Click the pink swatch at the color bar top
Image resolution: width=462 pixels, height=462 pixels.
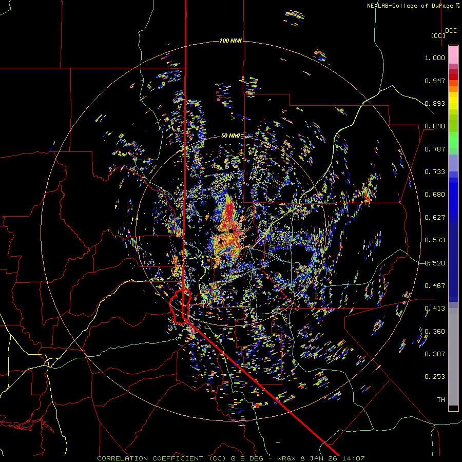click(453, 54)
